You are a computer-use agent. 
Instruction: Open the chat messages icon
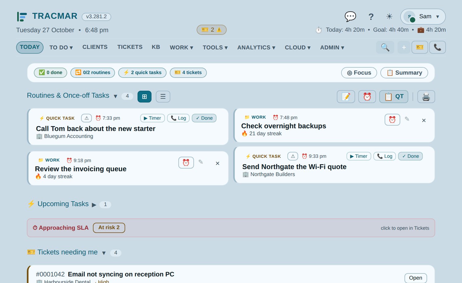point(350,17)
